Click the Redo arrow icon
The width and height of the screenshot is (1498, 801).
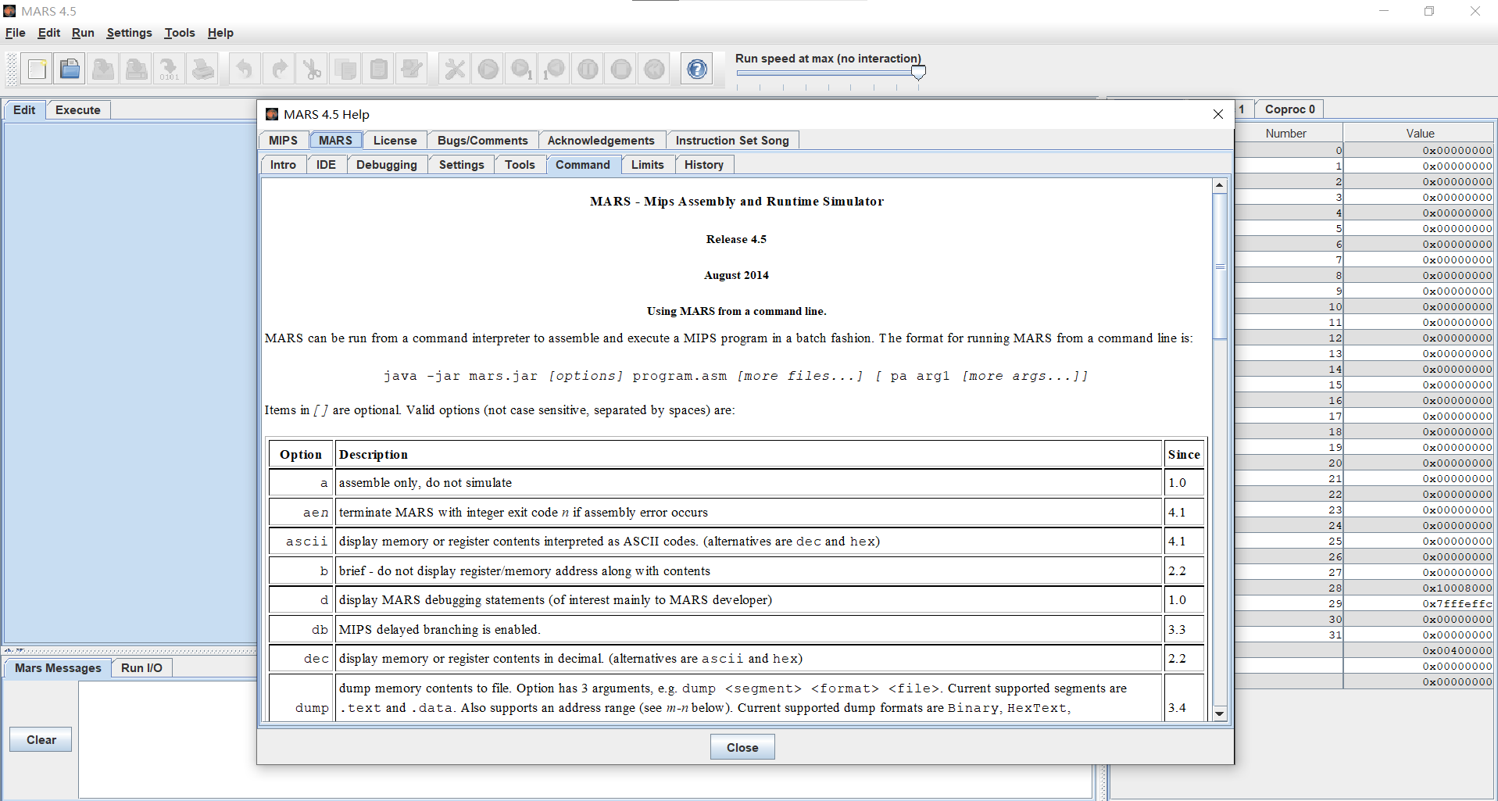click(x=278, y=70)
